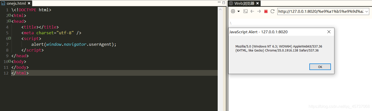The image size is (372, 111).
Task: Stop loading with the red stop icon
Action: [266, 11]
